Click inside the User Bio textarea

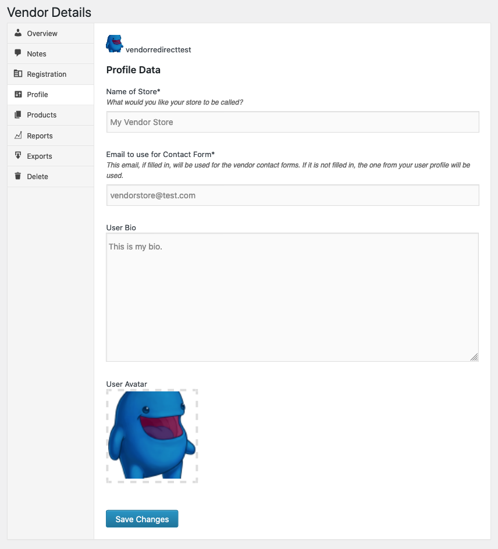pyautogui.click(x=292, y=297)
